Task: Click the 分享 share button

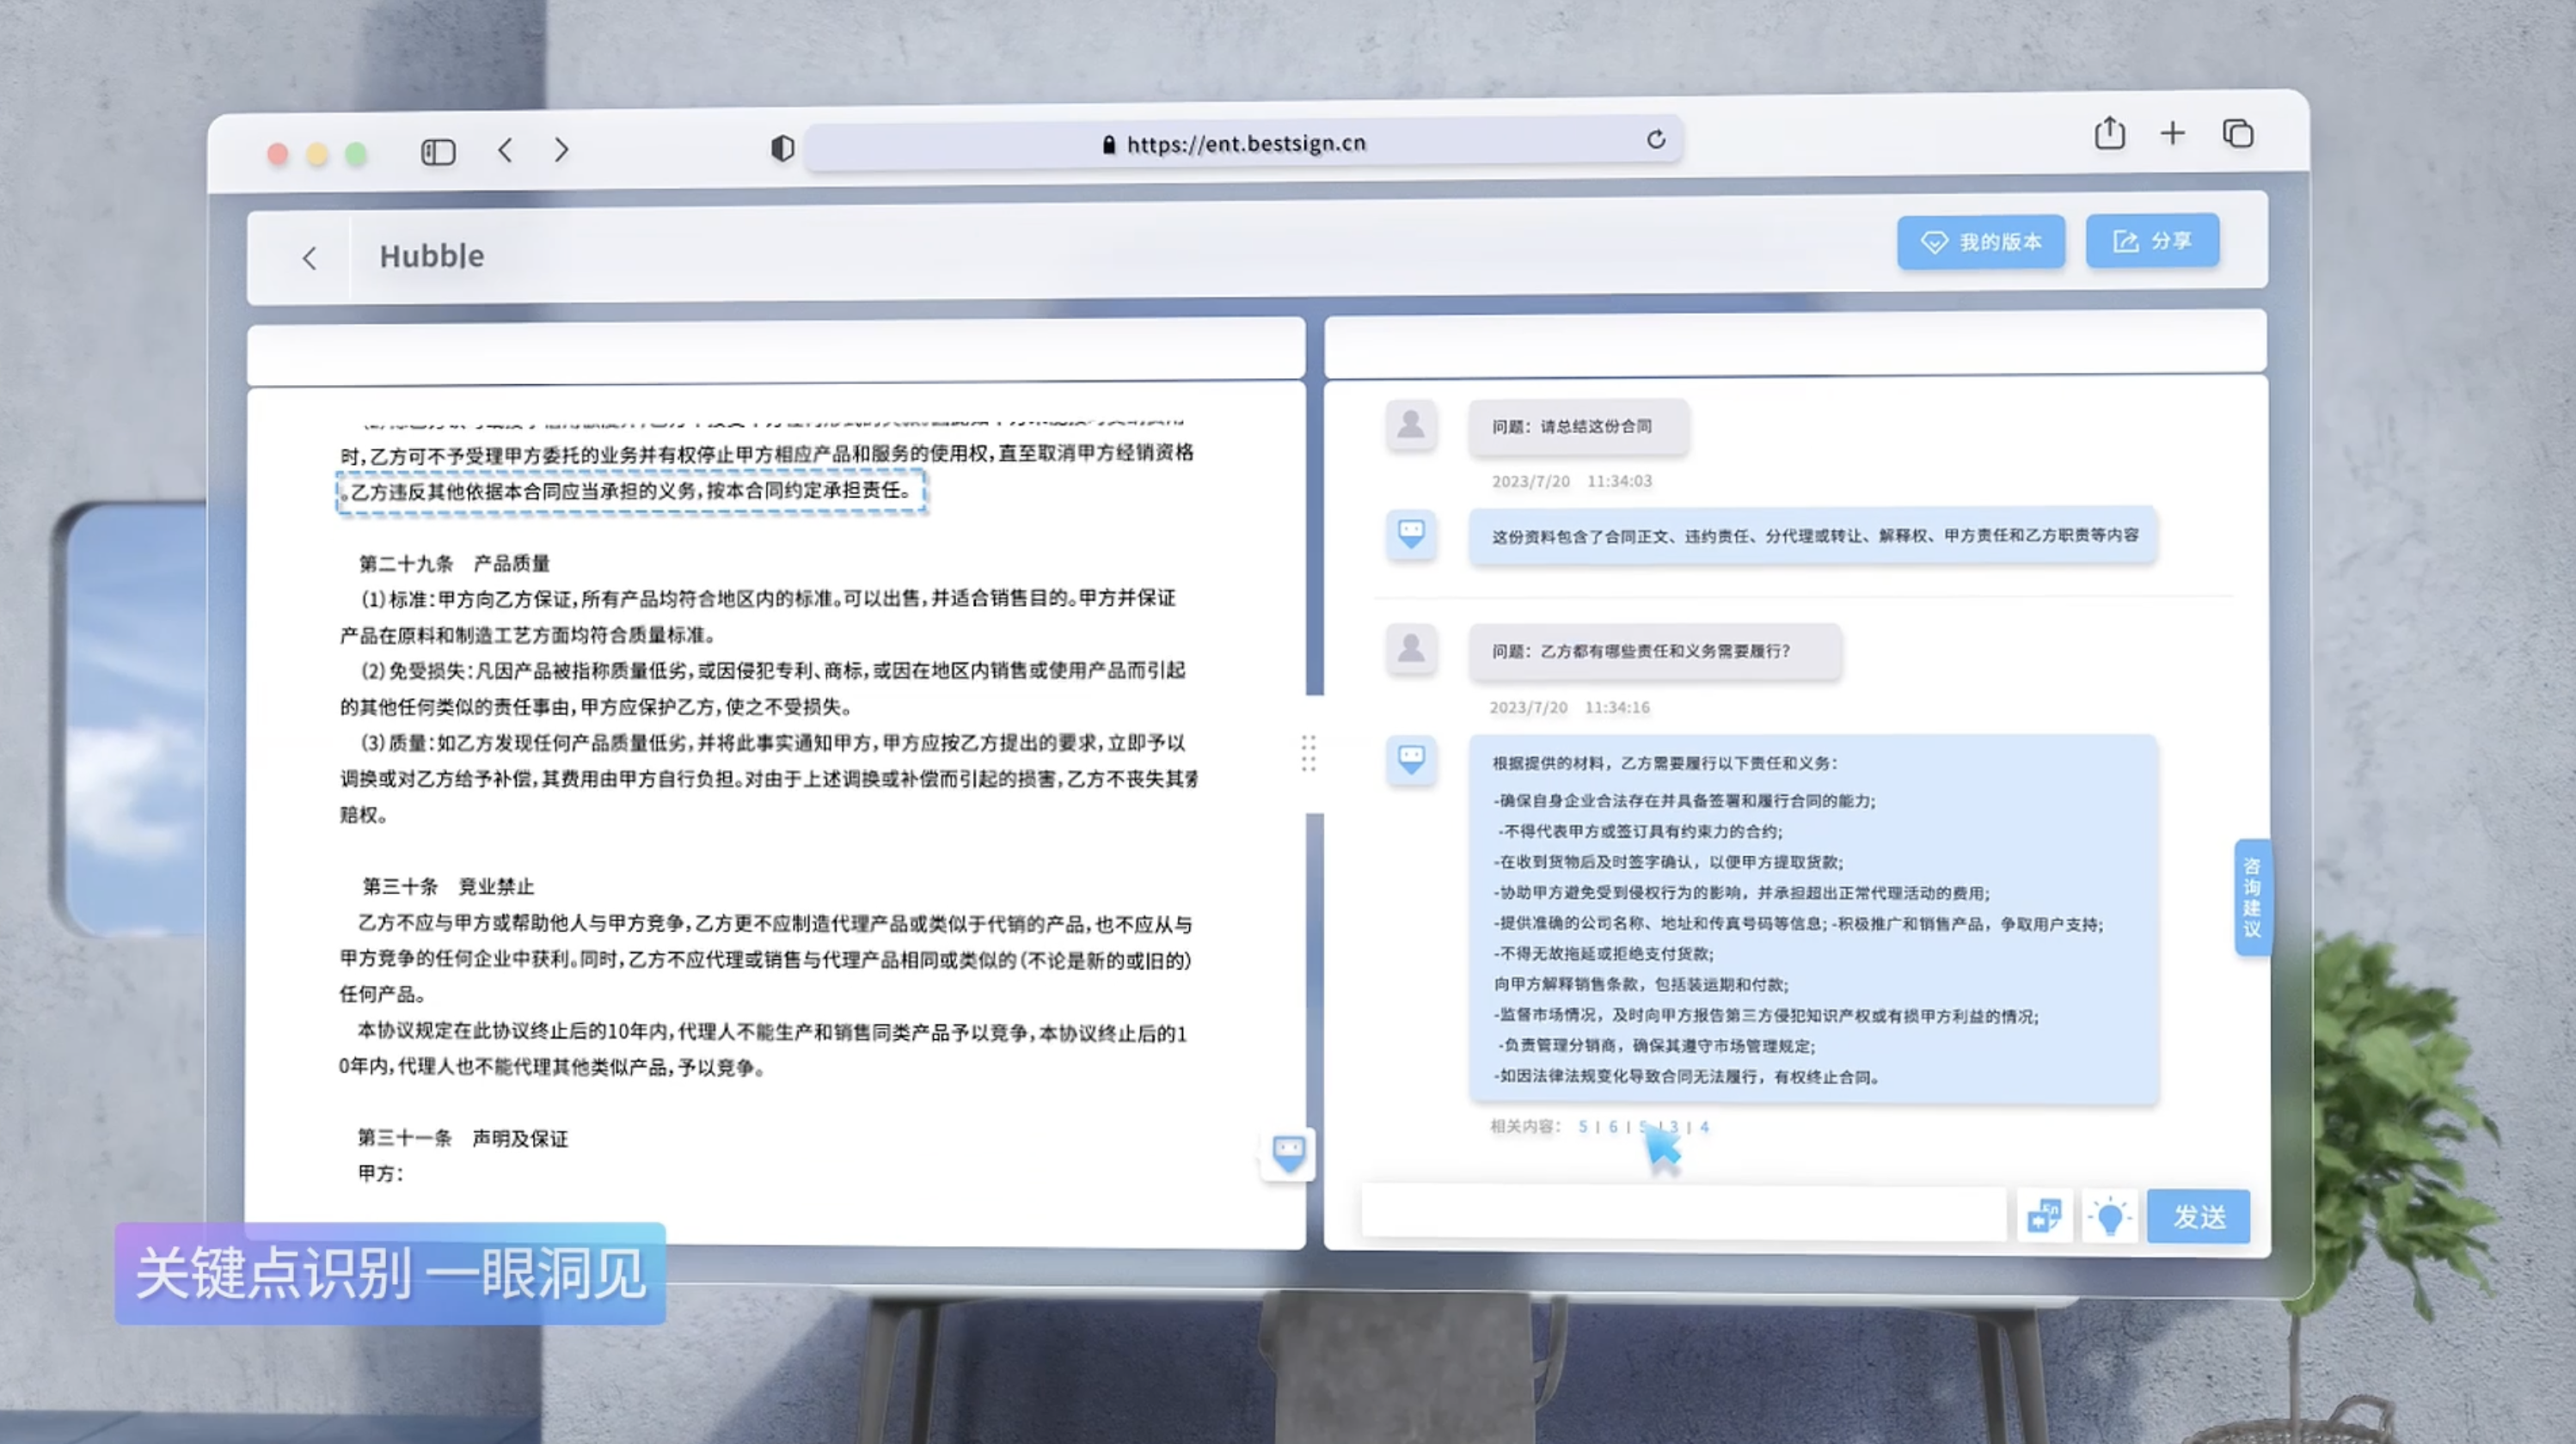Action: (x=2152, y=241)
